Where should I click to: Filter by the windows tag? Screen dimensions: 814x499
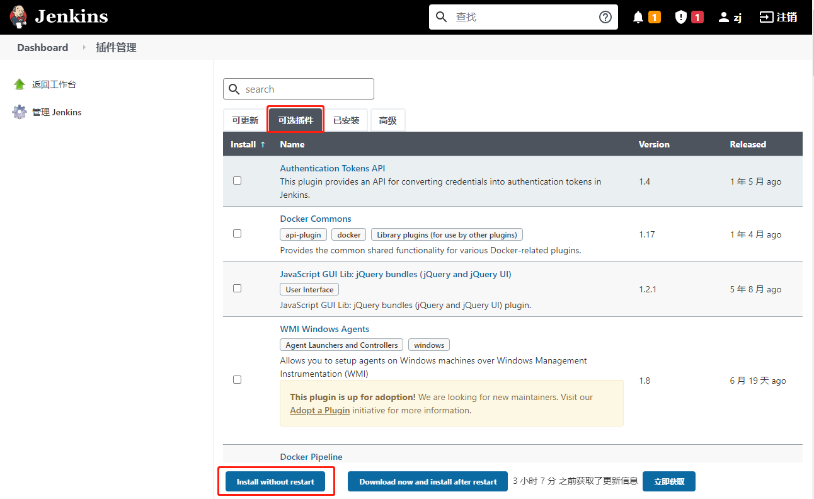pyautogui.click(x=429, y=345)
